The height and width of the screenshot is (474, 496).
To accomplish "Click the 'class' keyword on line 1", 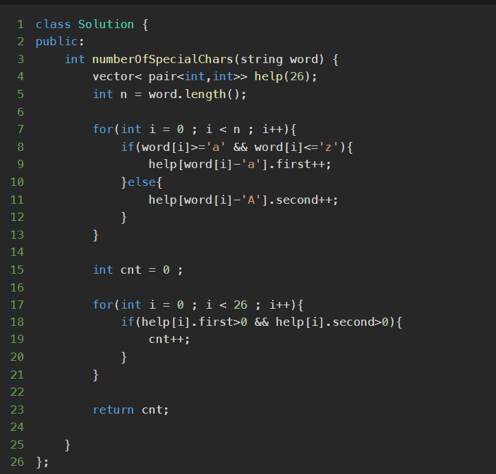I will [53, 24].
